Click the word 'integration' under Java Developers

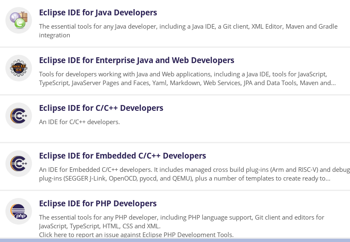54,35
